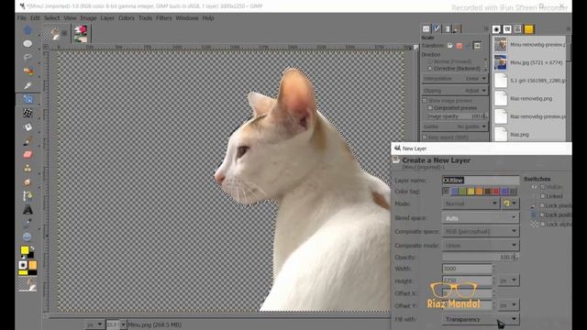Click the active brush indicator in toolbox
The height and width of the screenshot is (330, 587).
coord(23,265)
